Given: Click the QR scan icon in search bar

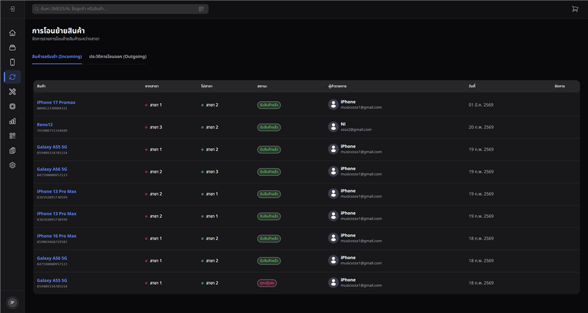Looking at the screenshot, I should point(201,9).
